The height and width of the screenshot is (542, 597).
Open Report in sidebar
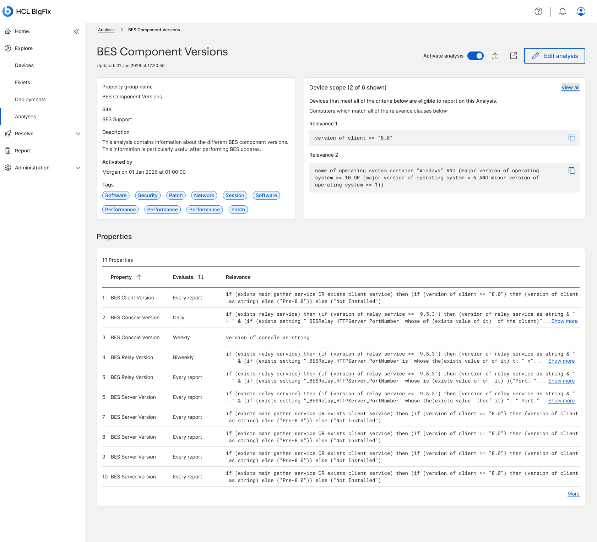point(23,151)
